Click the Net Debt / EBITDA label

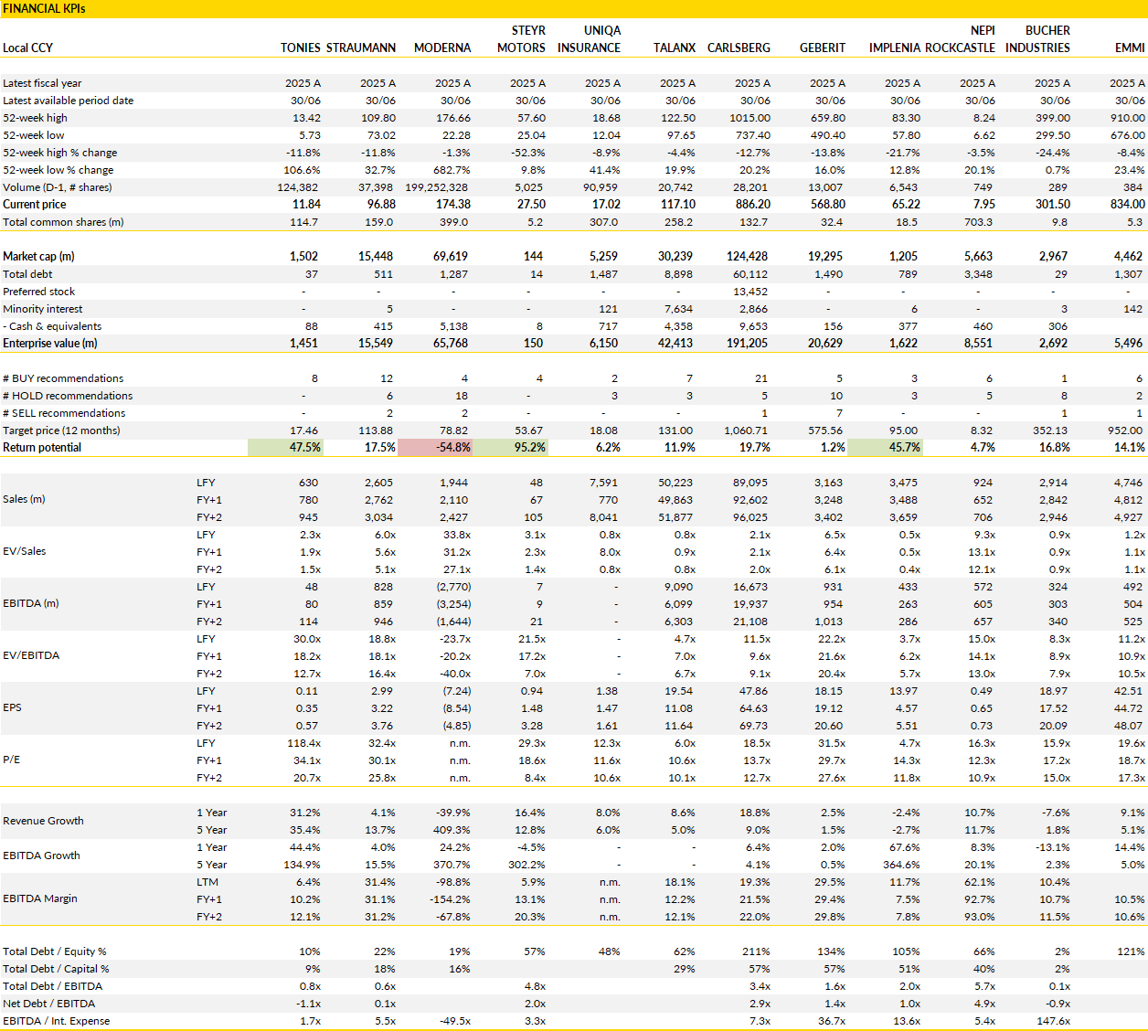click(48, 1004)
